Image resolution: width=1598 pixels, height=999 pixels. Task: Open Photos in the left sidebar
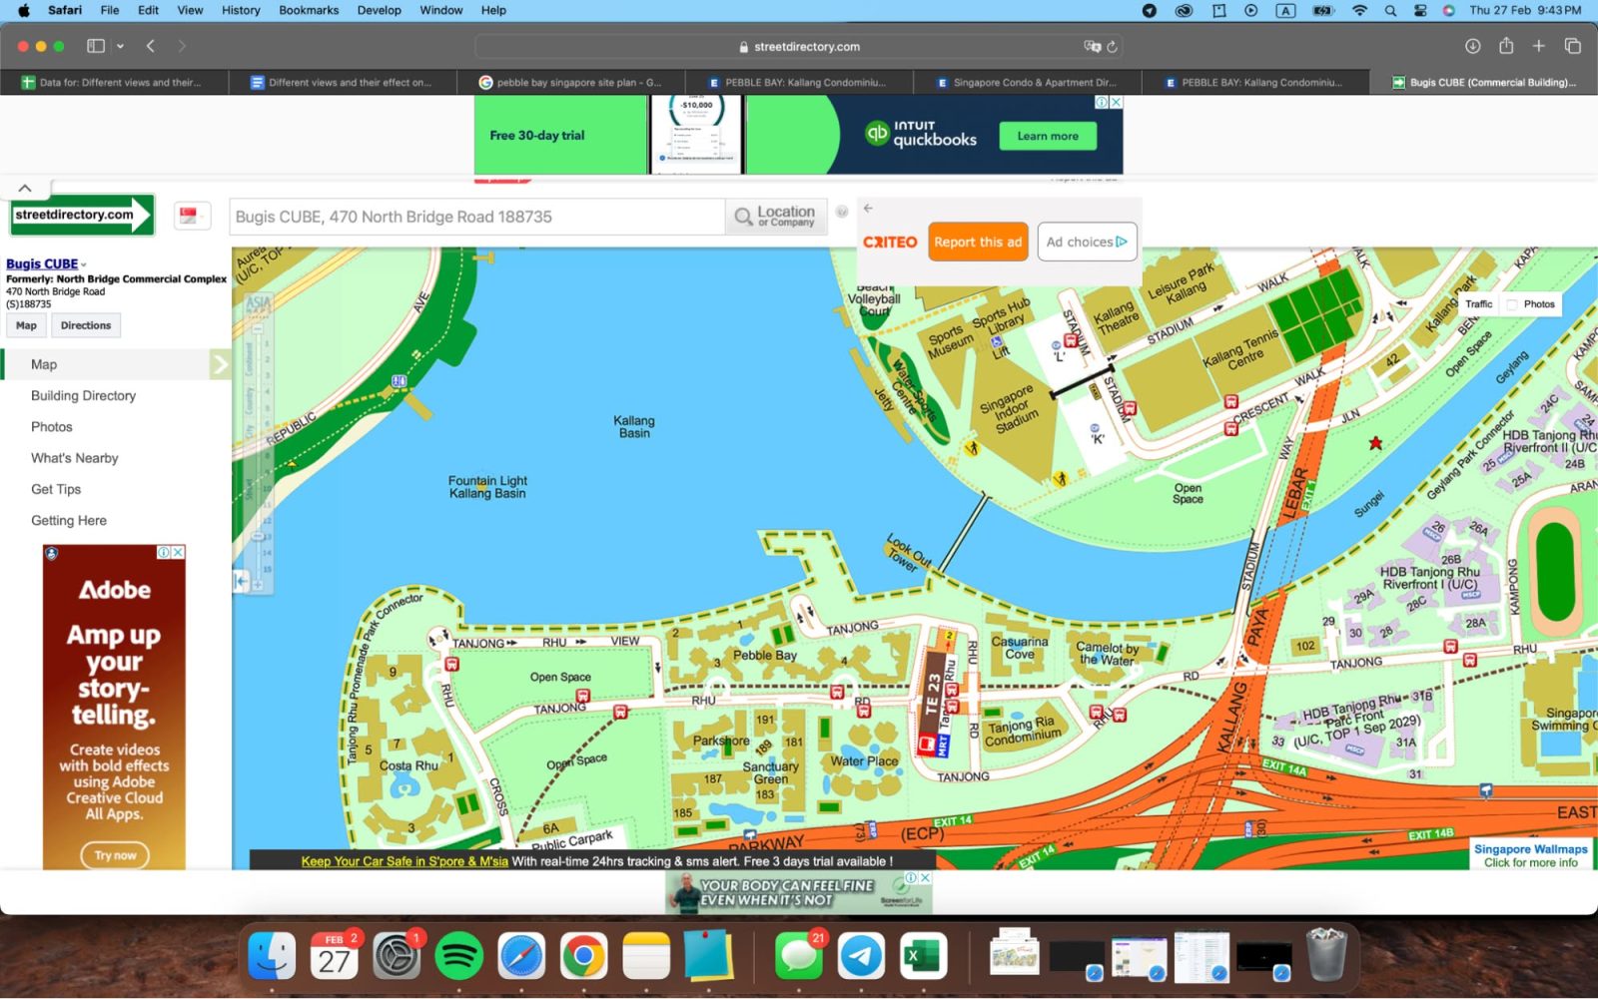(52, 426)
